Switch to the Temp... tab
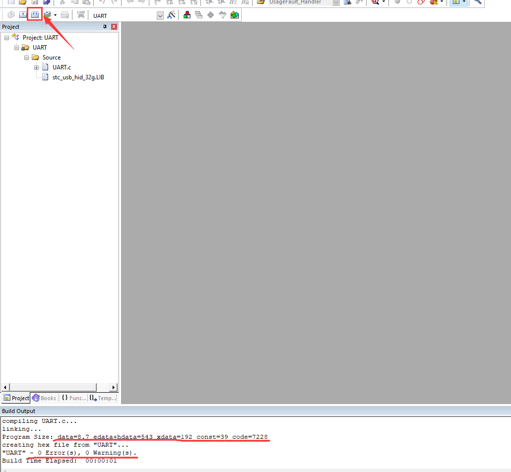The width and height of the screenshot is (511, 472). (103, 398)
